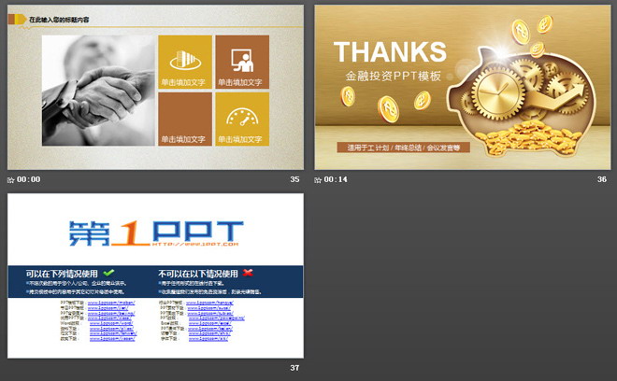Select the slide 35 handshake thumbnail
The image size is (617, 381).
[x=155, y=87]
